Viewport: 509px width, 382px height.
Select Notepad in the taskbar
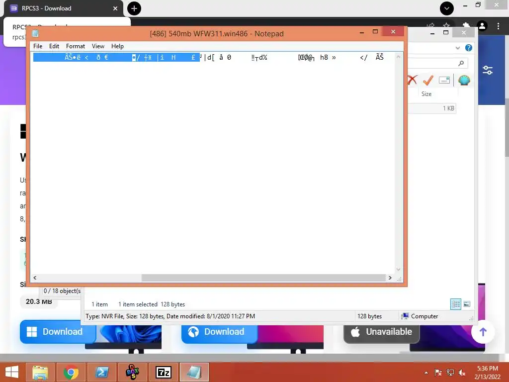194,372
